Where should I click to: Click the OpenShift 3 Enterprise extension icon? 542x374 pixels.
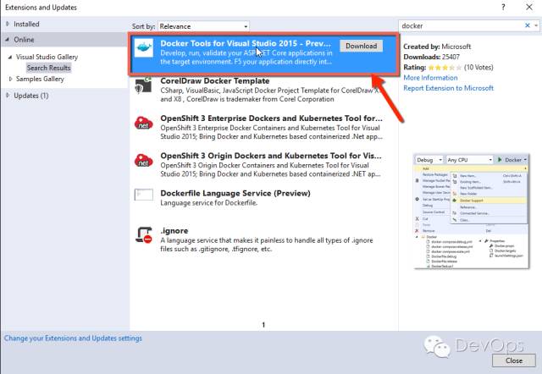(x=143, y=123)
